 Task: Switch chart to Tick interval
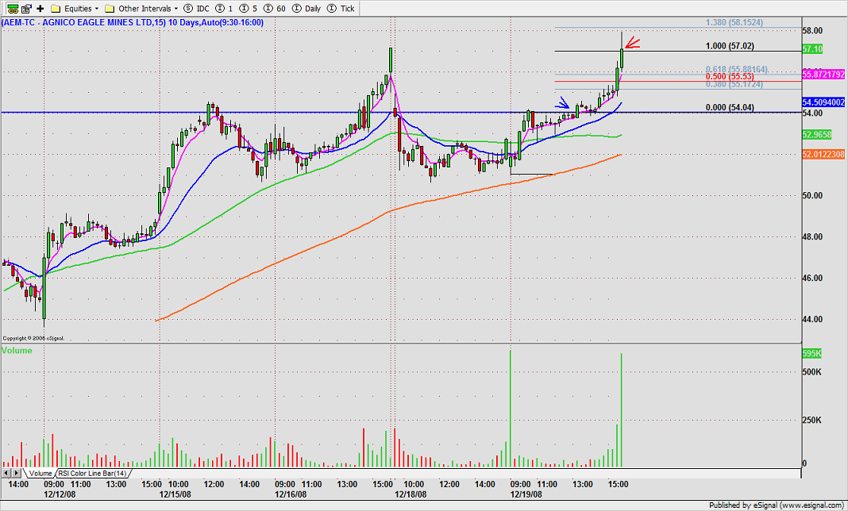(x=341, y=9)
